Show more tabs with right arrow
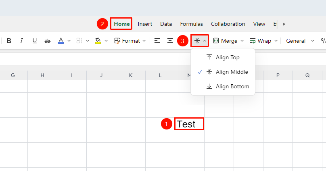 point(284,24)
